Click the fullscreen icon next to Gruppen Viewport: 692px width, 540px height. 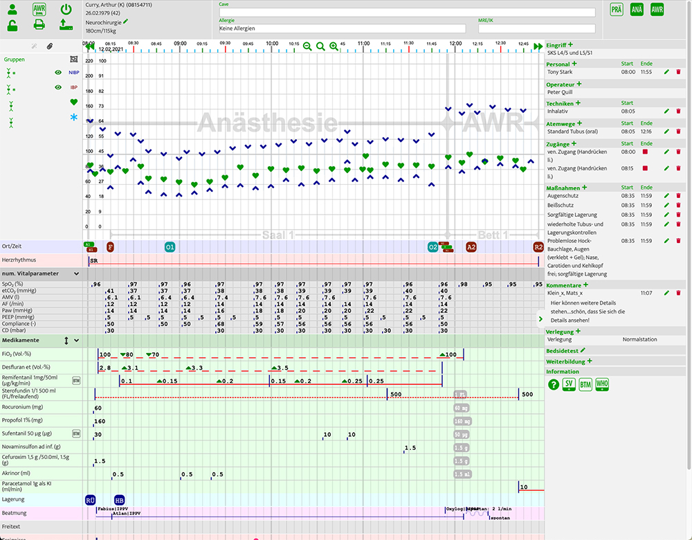point(74,59)
